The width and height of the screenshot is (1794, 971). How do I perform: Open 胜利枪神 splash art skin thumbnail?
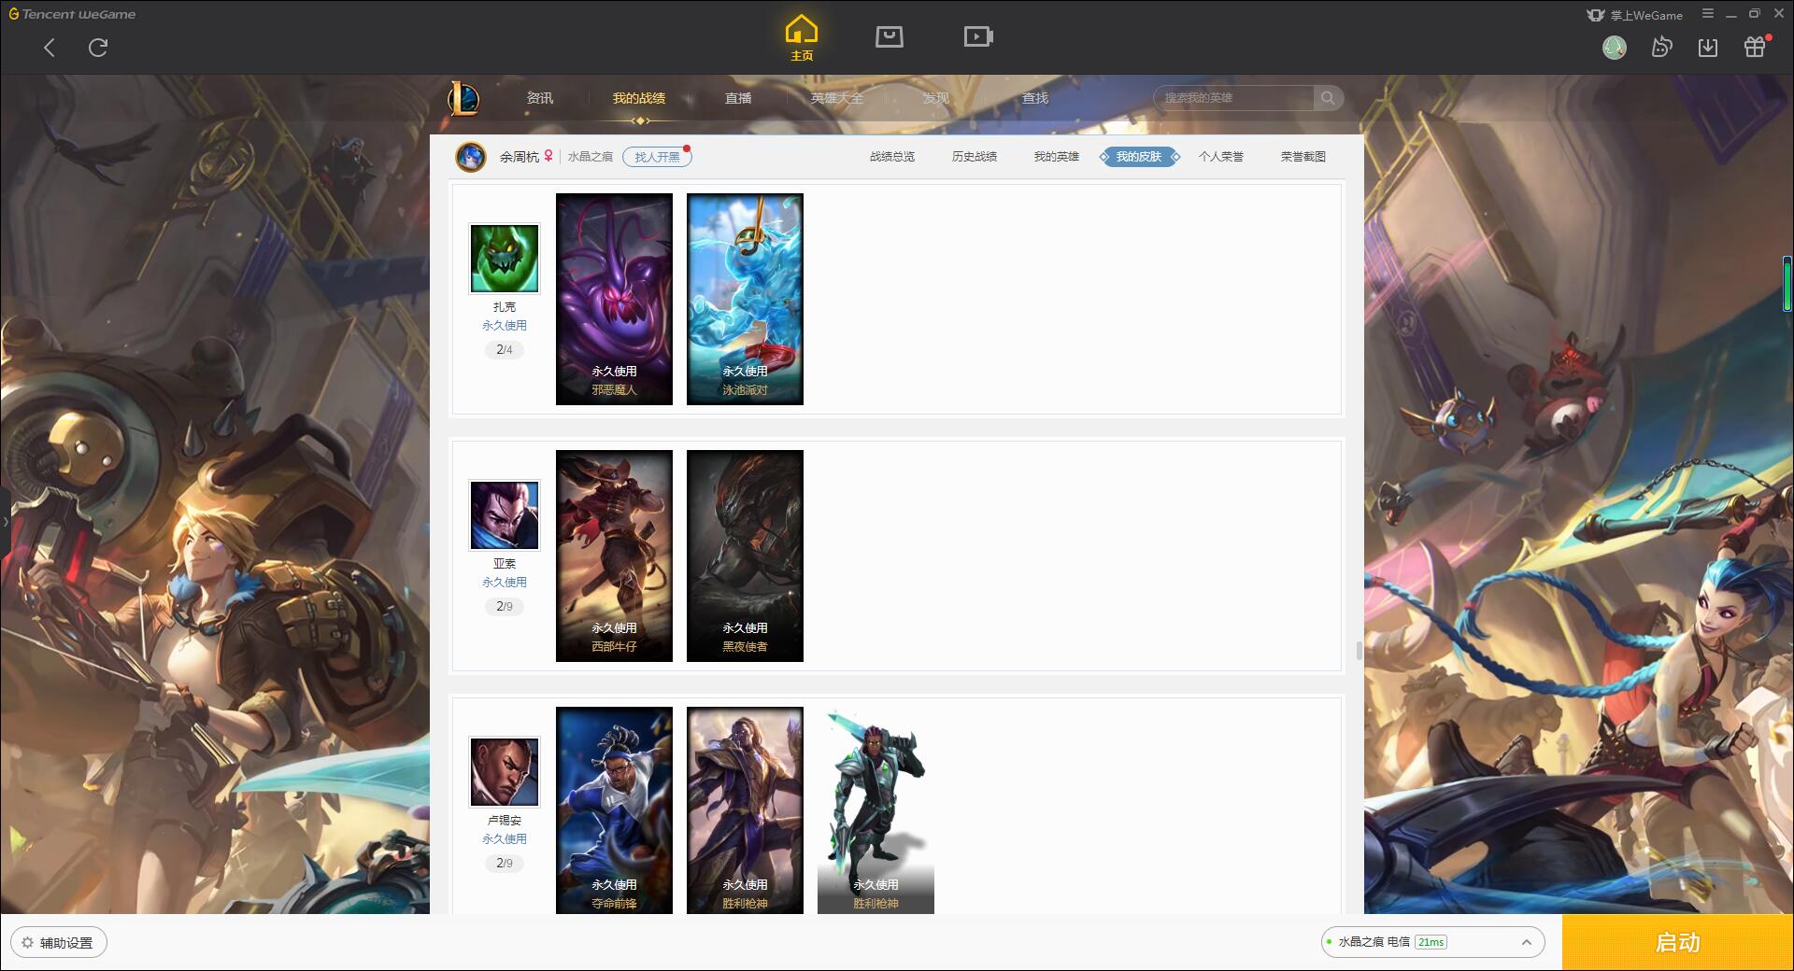point(745,810)
